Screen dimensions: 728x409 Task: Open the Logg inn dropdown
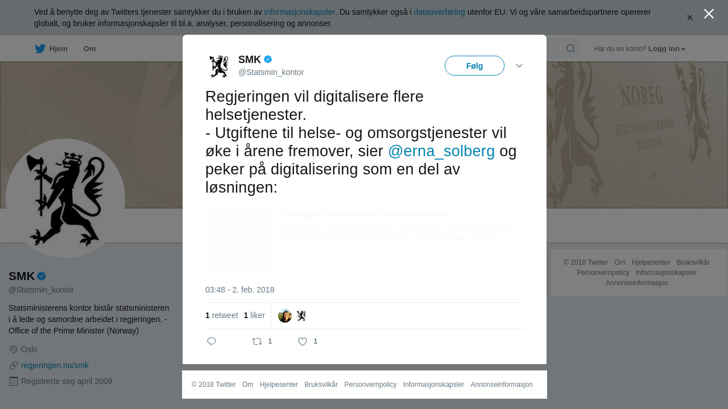pyautogui.click(x=667, y=49)
